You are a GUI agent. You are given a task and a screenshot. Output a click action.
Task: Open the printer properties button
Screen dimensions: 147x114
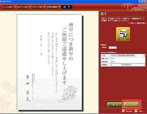pyautogui.click(x=128, y=65)
